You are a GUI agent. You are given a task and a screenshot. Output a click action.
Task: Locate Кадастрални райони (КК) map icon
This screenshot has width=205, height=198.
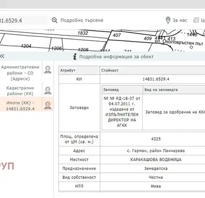47,91
